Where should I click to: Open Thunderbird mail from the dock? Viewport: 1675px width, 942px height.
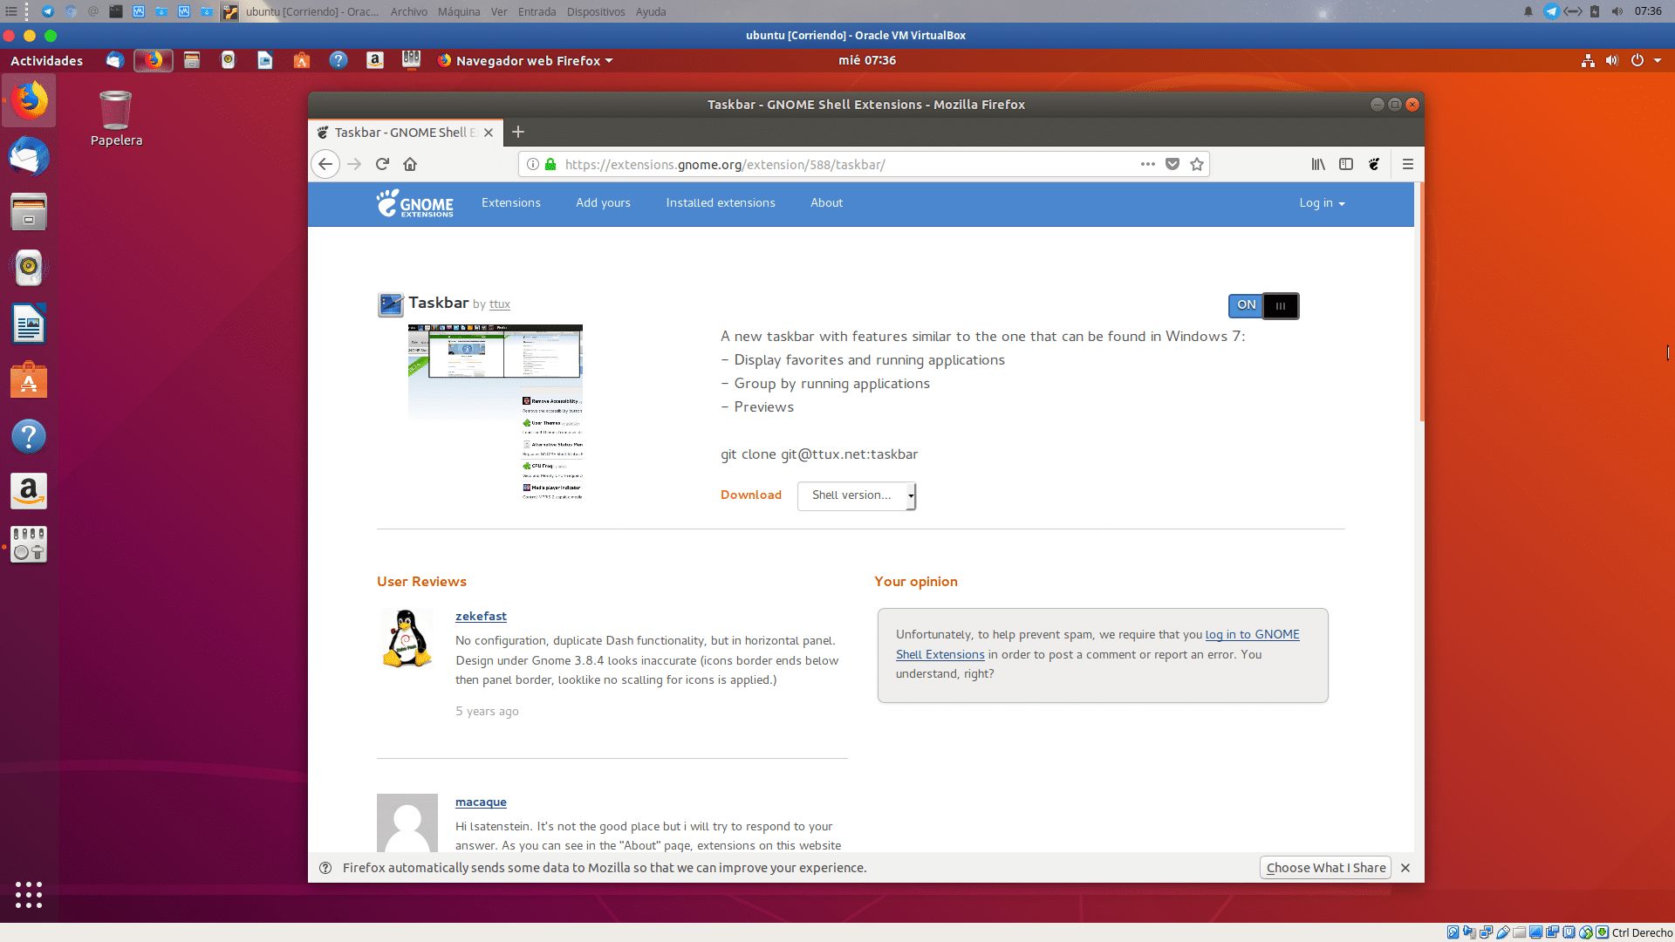pyautogui.click(x=29, y=158)
